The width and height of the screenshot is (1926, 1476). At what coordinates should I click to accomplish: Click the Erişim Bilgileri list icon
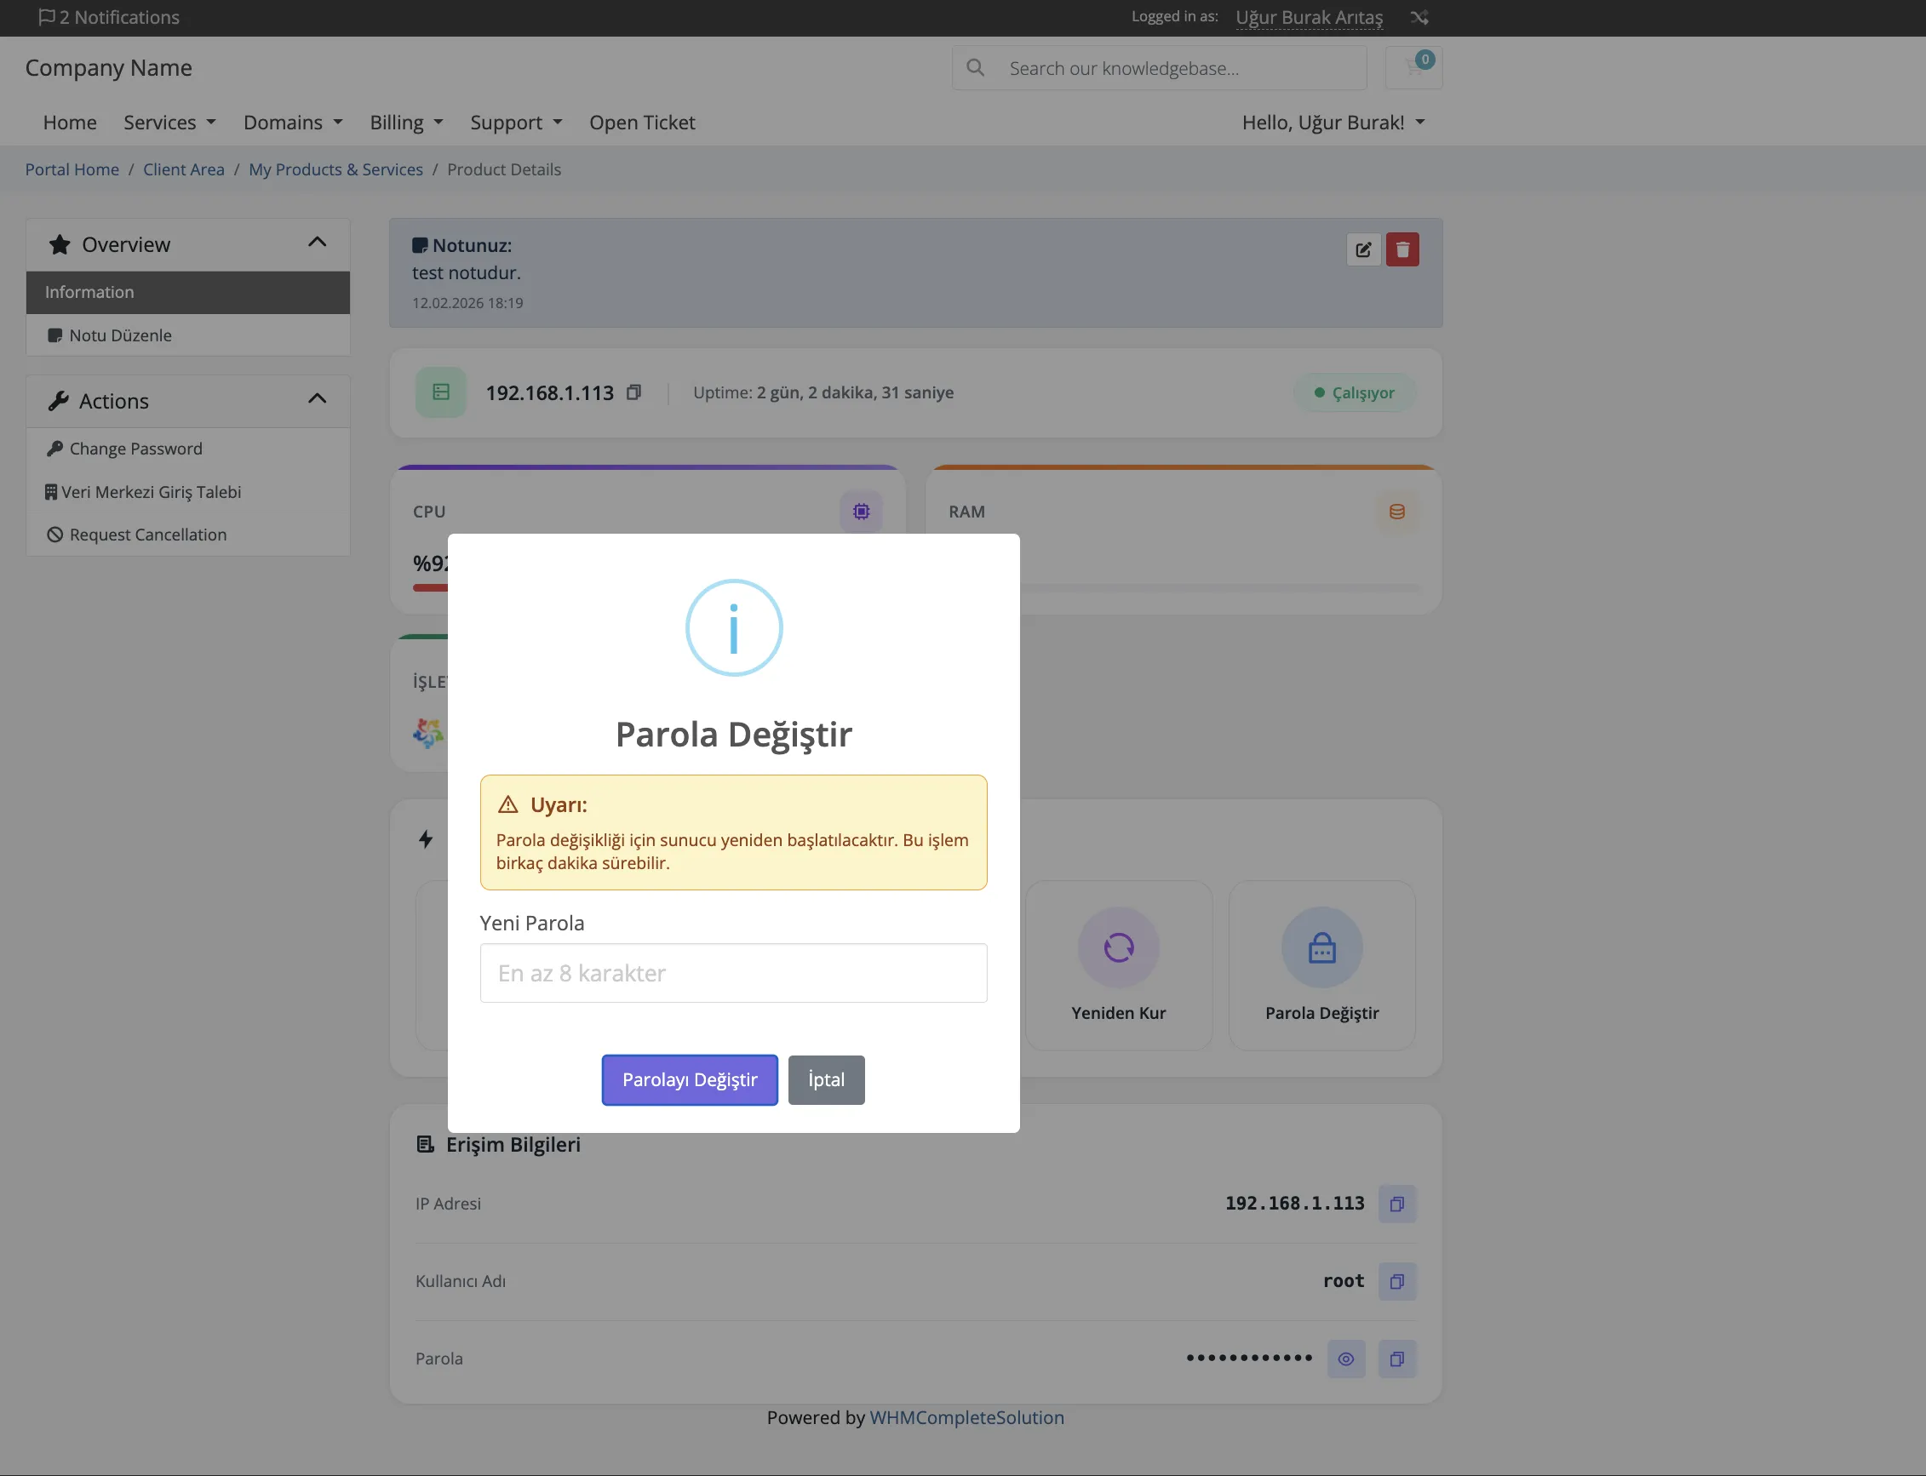pos(425,1144)
